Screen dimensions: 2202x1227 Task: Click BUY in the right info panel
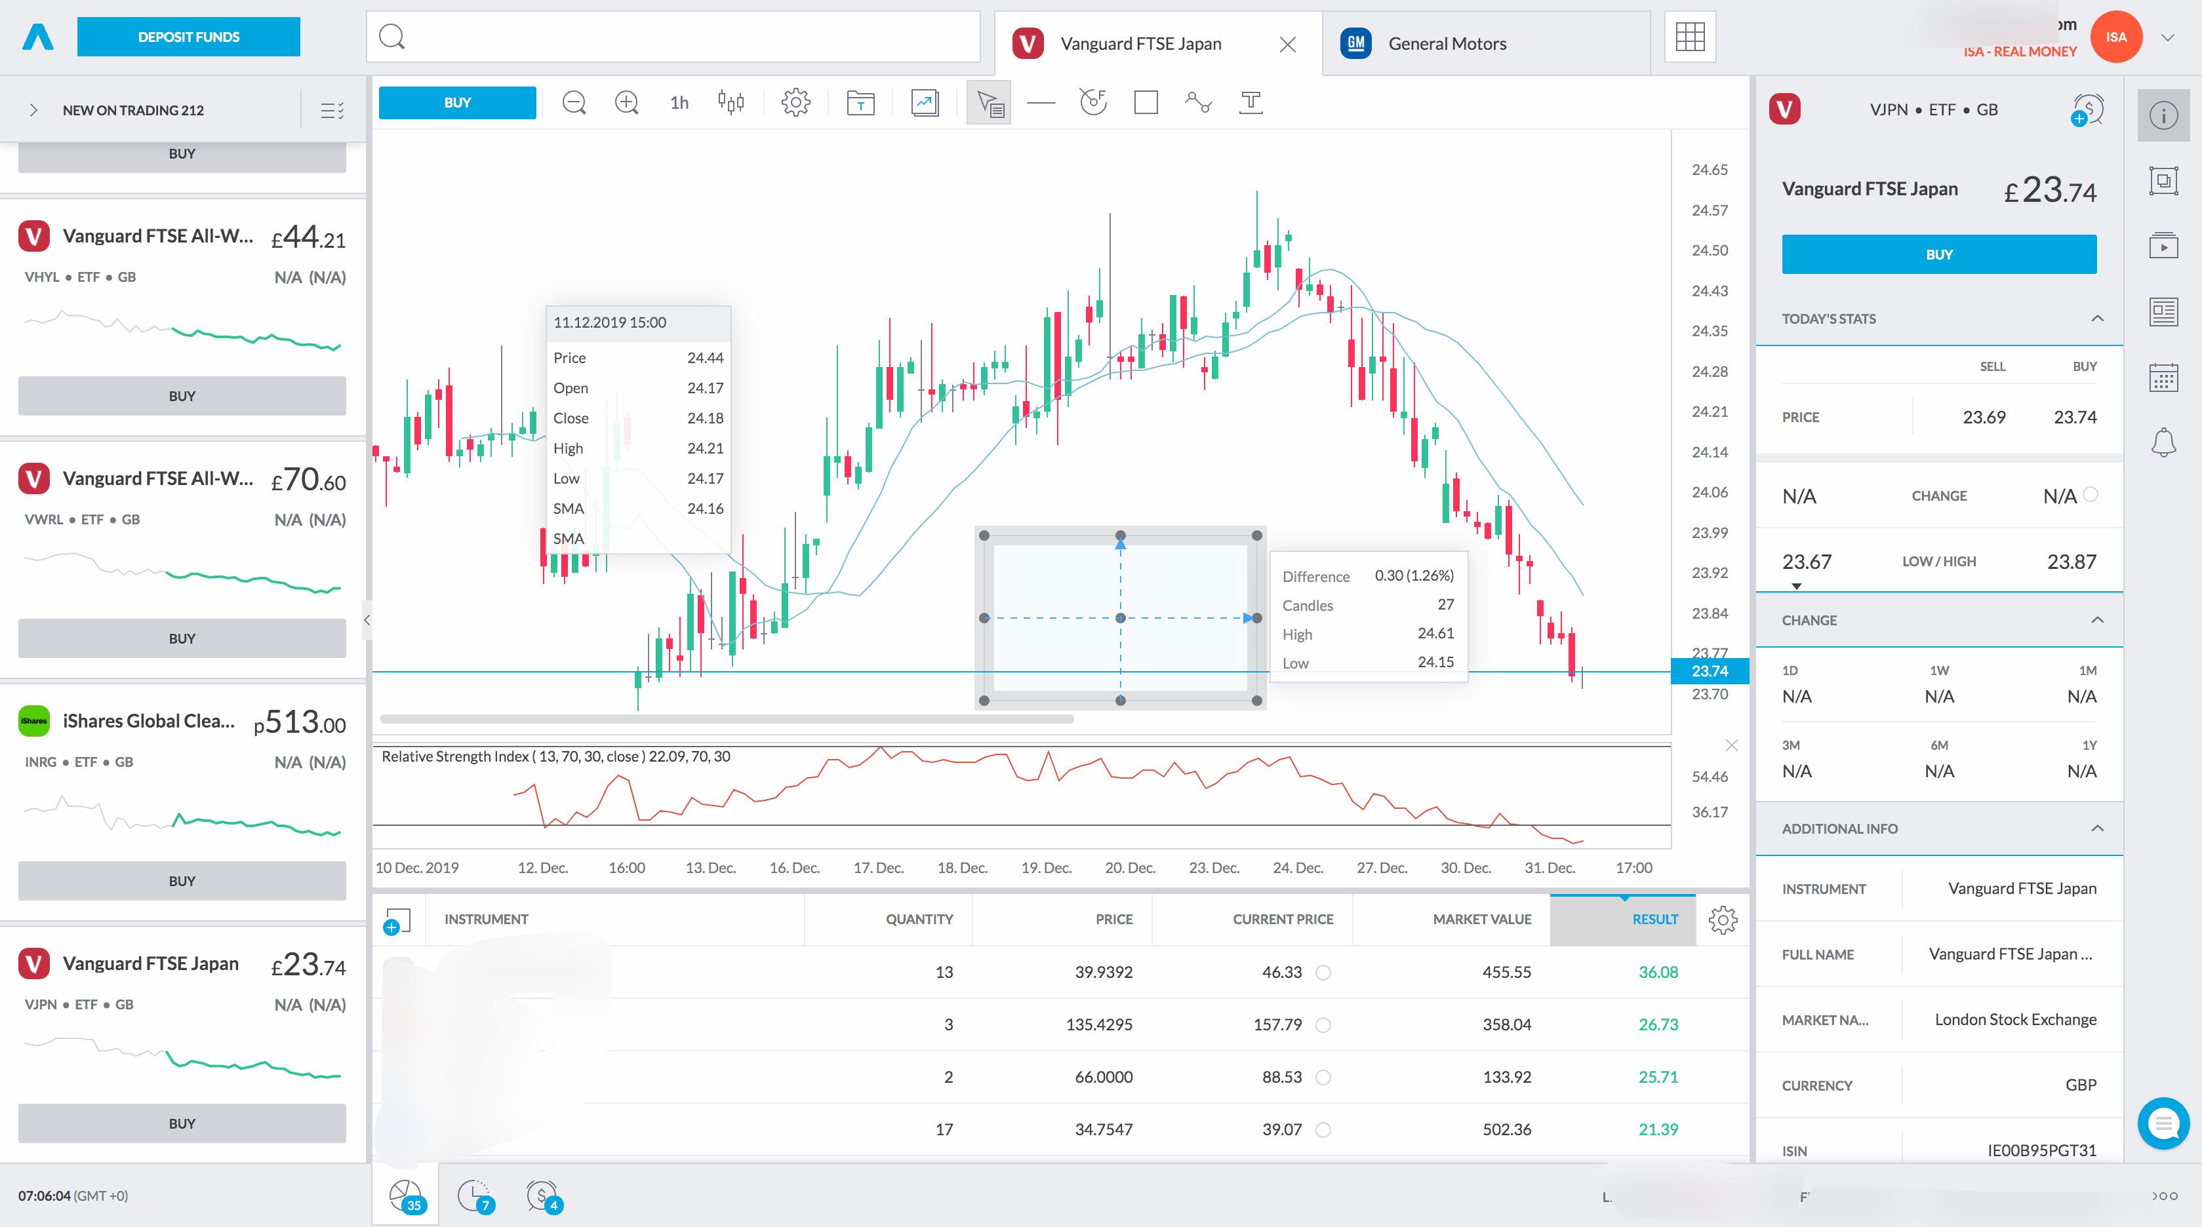[1938, 254]
